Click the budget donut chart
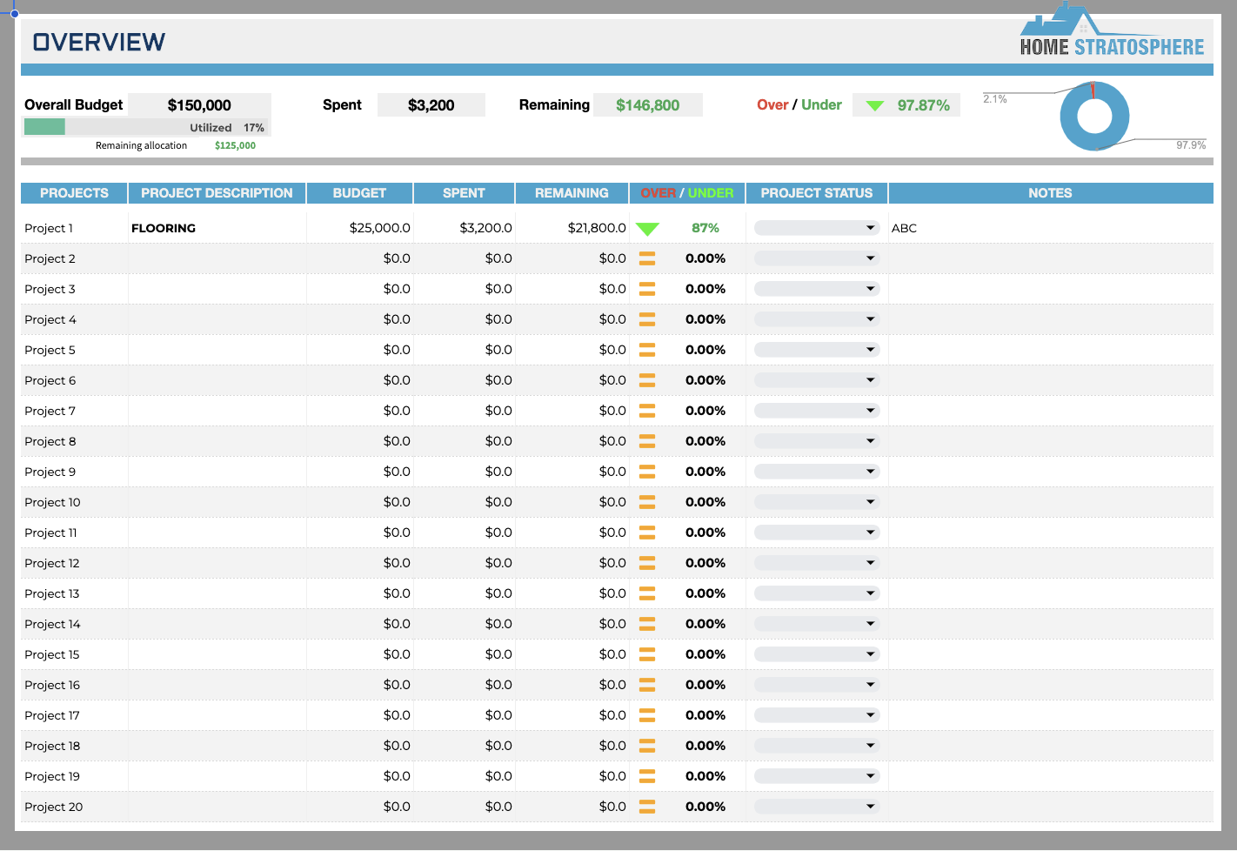Viewport: 1237px width, 851px height. (x=1094, y=116)
